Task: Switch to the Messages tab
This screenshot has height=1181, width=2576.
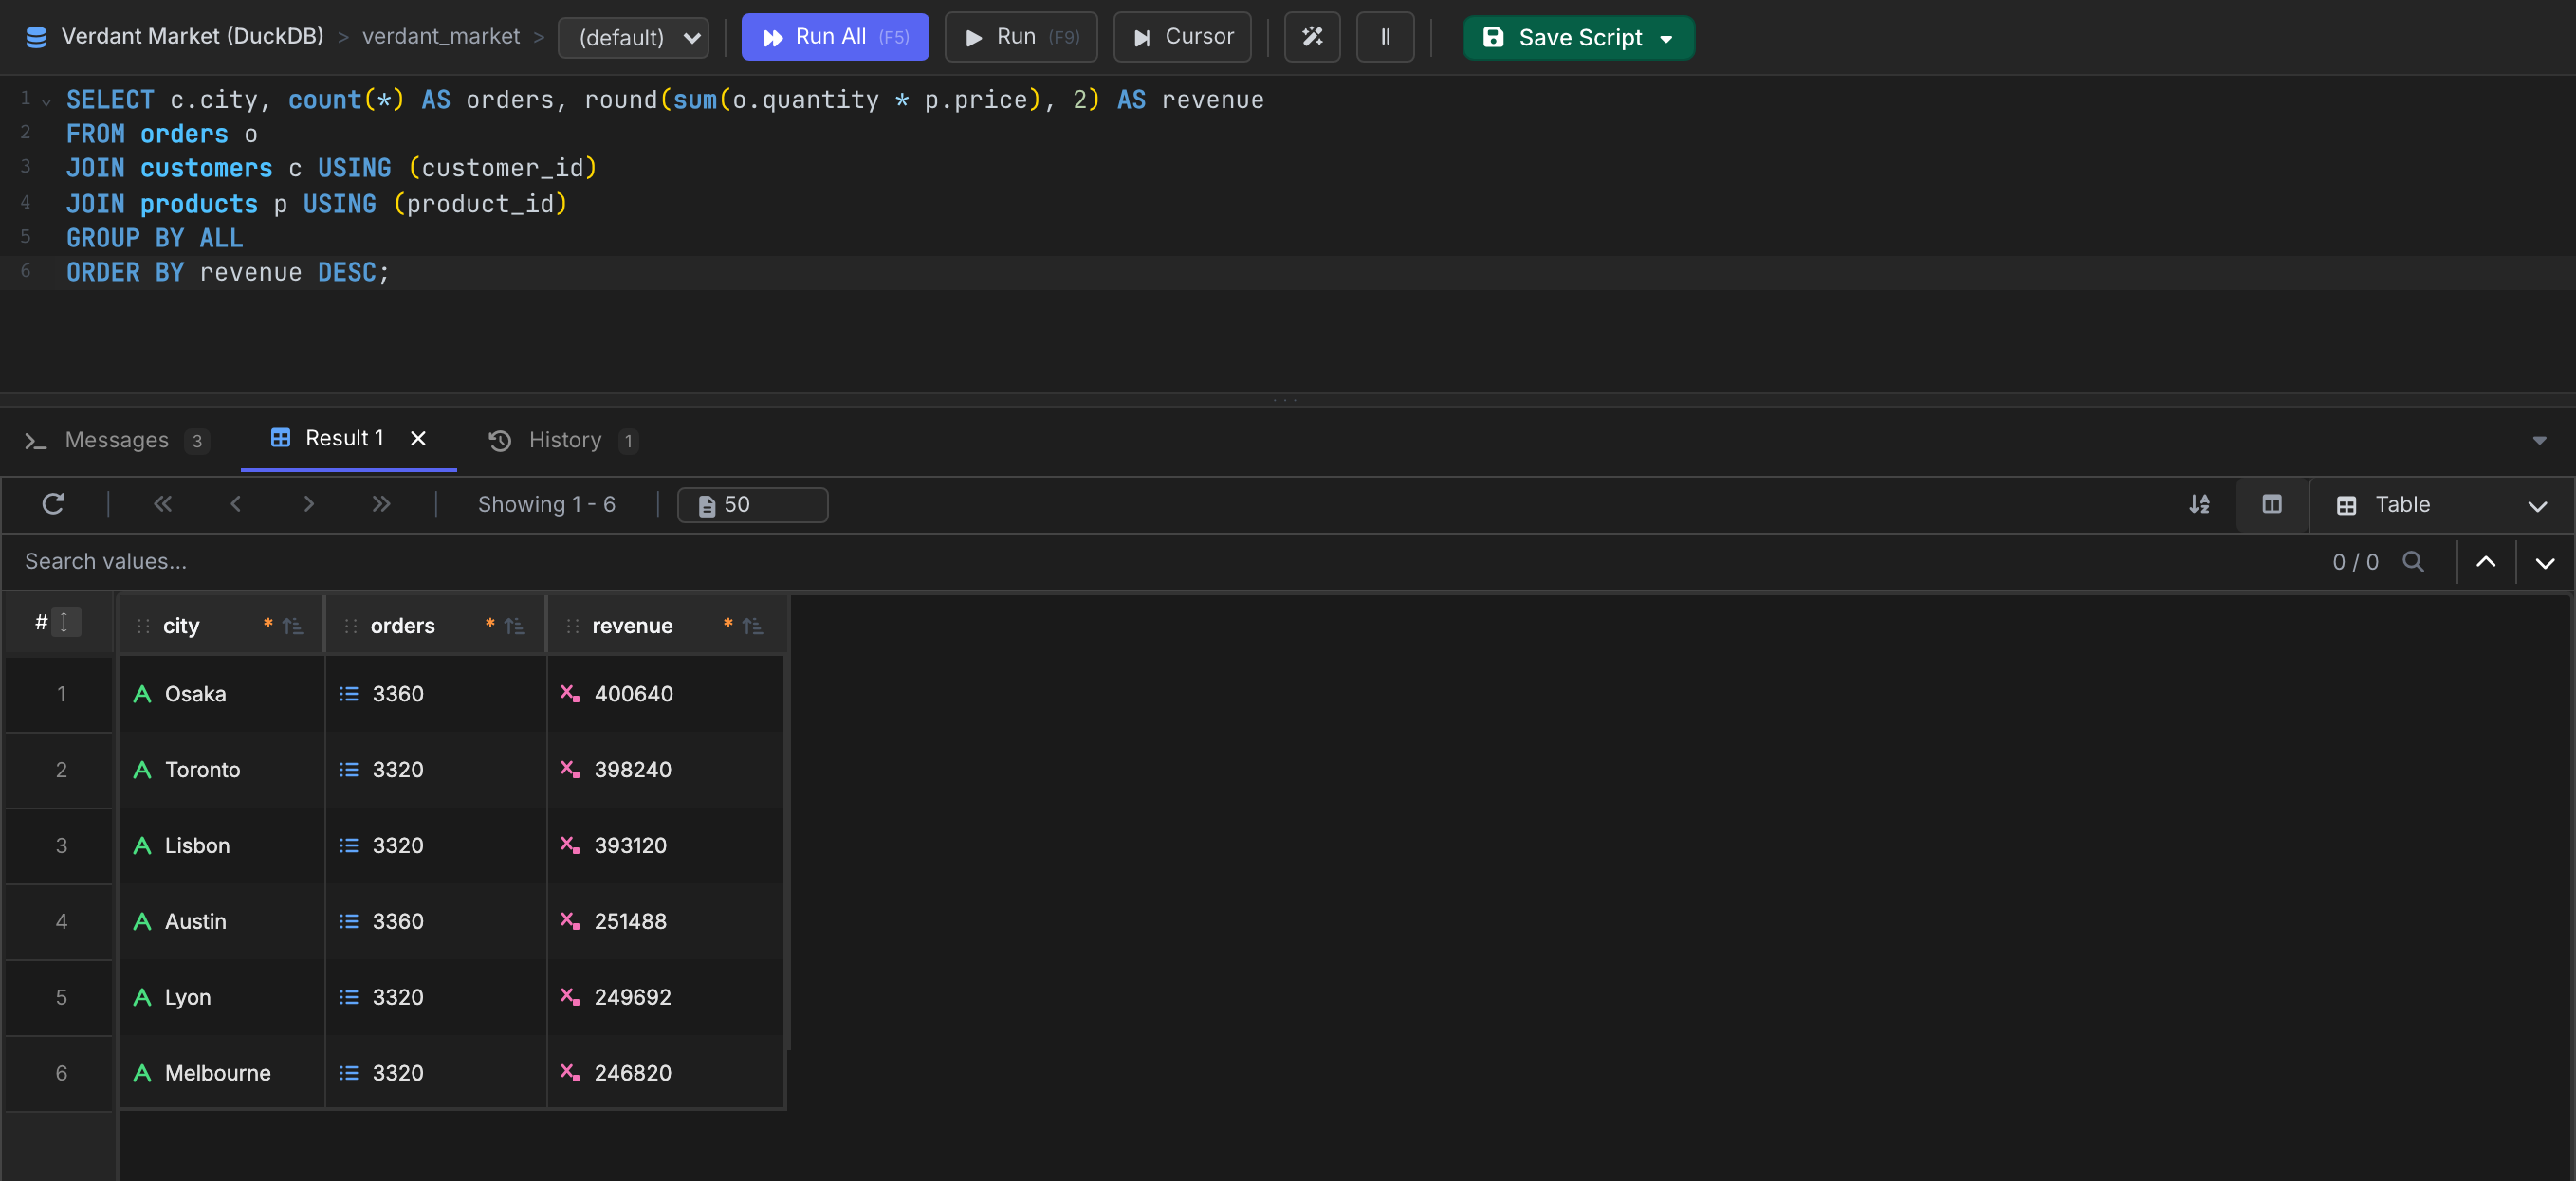Action: tap(116, 440)
